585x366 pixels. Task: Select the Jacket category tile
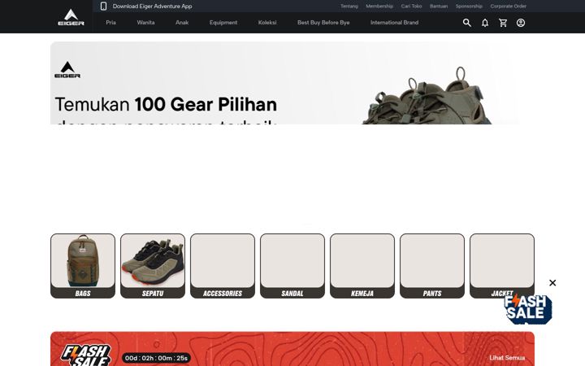(x=502, y=266)
